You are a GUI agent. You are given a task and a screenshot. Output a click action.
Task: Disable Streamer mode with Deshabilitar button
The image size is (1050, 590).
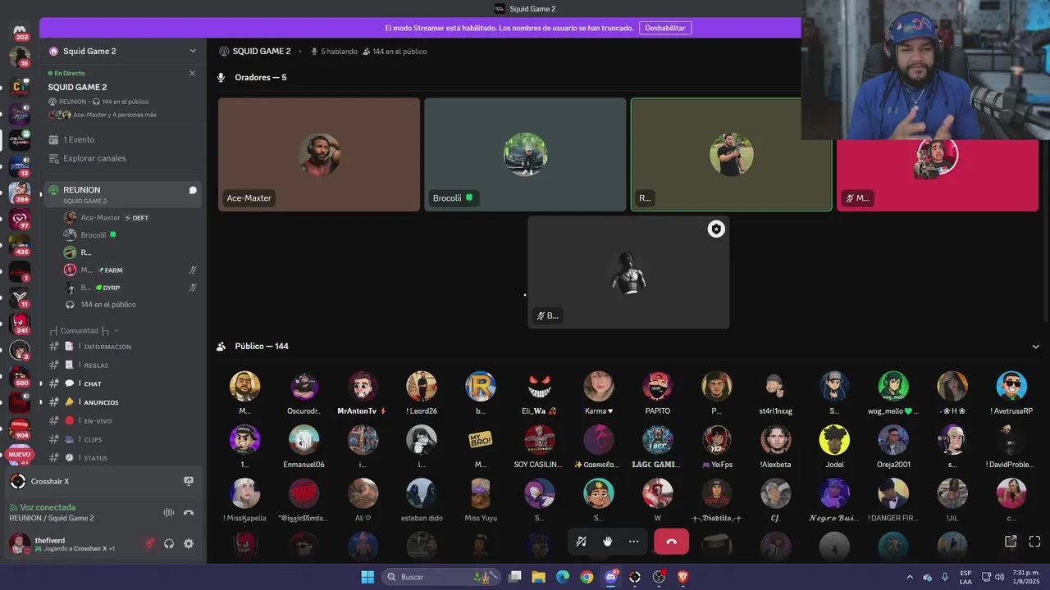click(665, 28)
